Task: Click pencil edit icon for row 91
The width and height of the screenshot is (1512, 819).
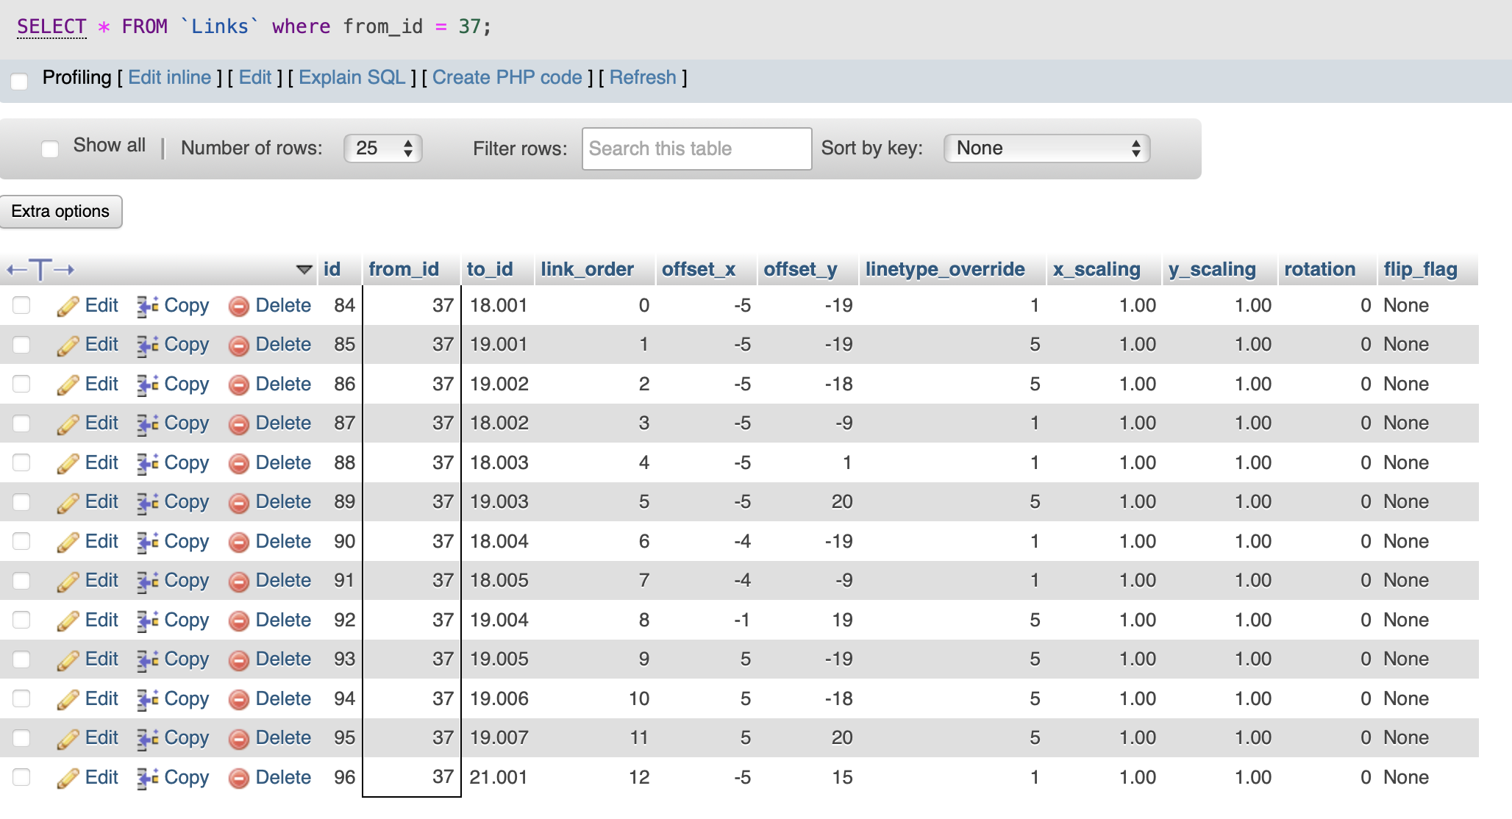Action: (x=68, y=582)
